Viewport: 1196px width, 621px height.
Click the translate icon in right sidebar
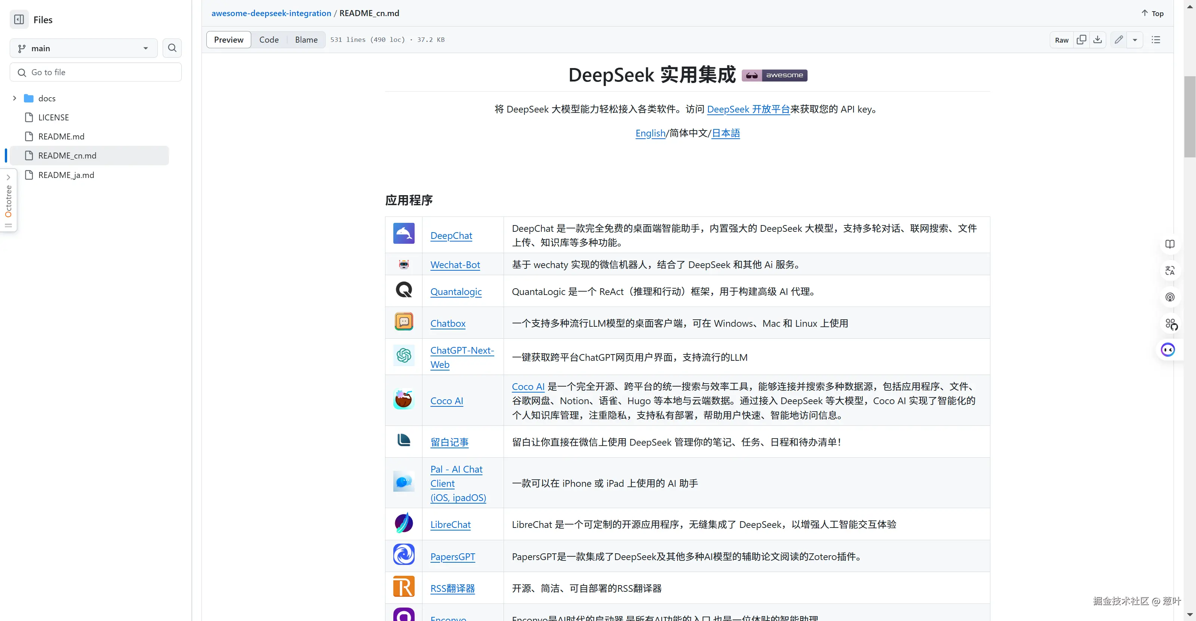[x=1169, y=271]
